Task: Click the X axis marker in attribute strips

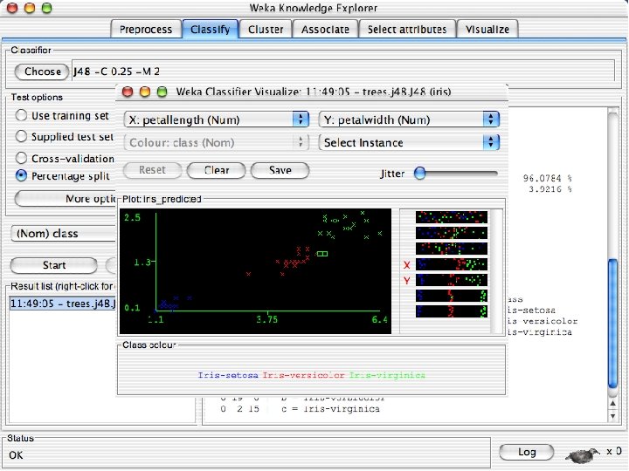Action: [x=406, y=265]
